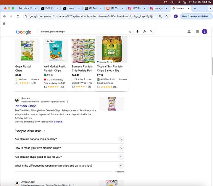Open the Google apps grid
Image resolution: width=213 pixels, height=186 pixels.
(197, 32)
